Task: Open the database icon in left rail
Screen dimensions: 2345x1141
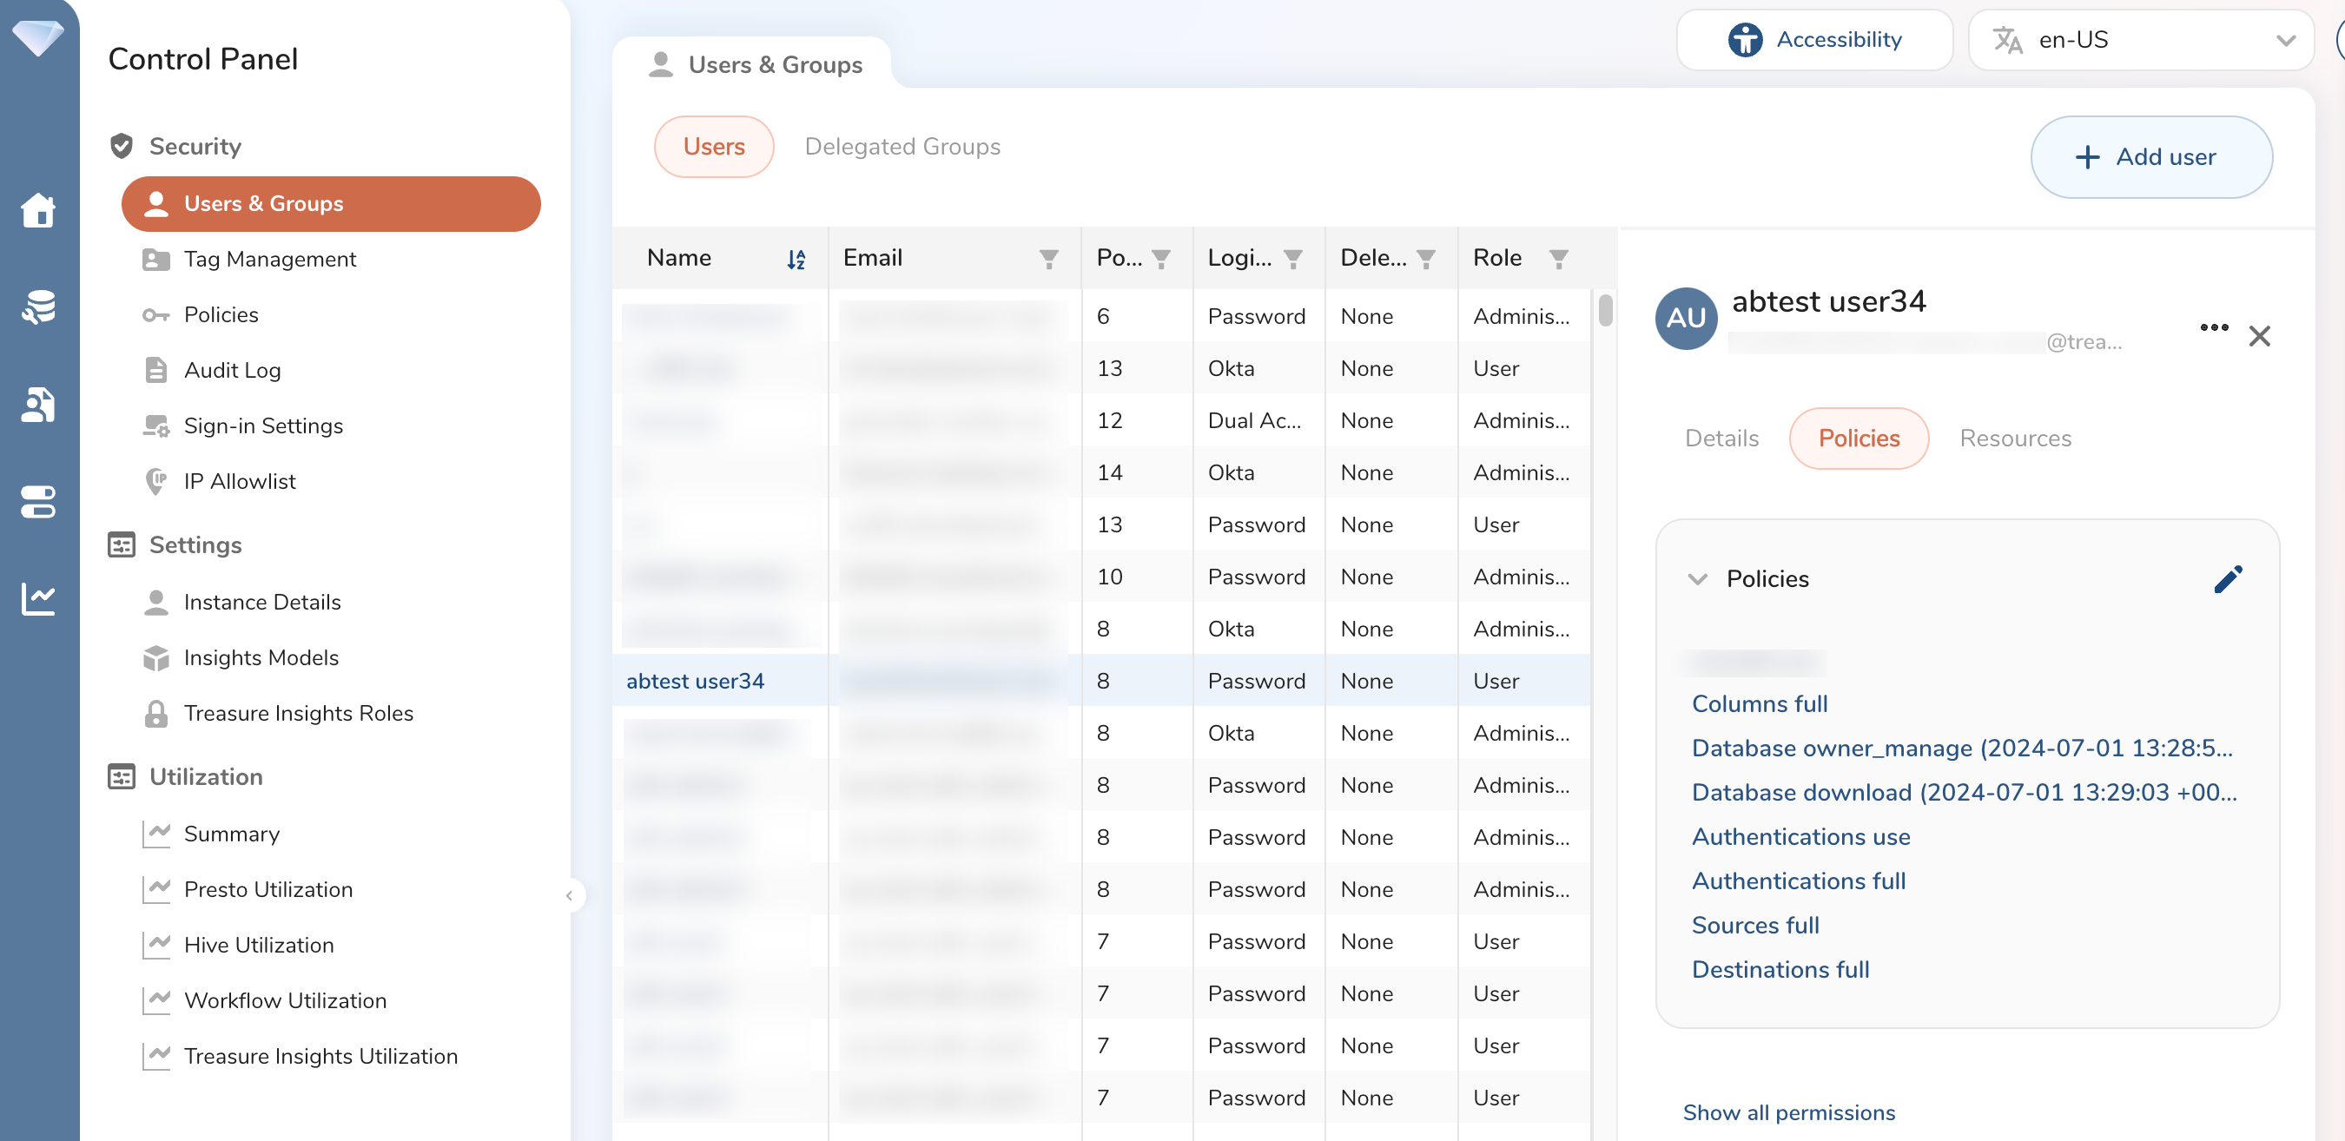Action: [38, 307]
